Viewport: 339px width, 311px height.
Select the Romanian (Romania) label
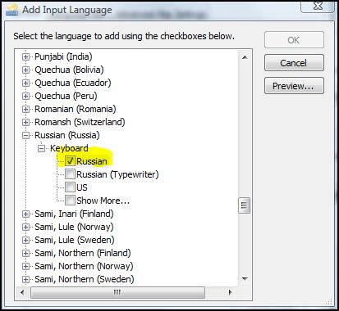76,109
